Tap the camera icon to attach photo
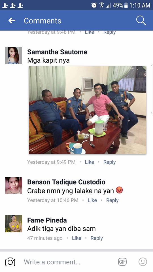This screenshot has height=272, width=153. point(10,262)
